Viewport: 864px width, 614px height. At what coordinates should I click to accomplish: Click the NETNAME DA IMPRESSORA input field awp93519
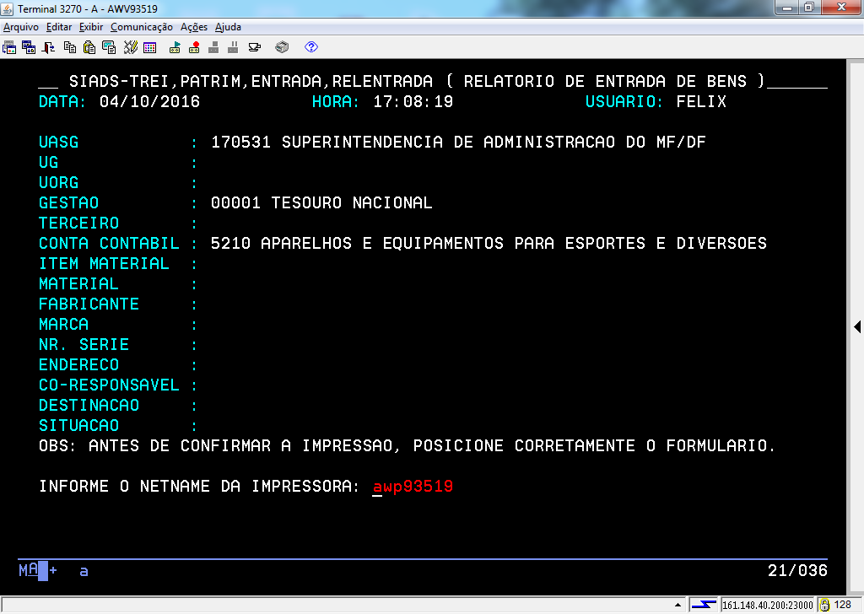tap(413, 487)
